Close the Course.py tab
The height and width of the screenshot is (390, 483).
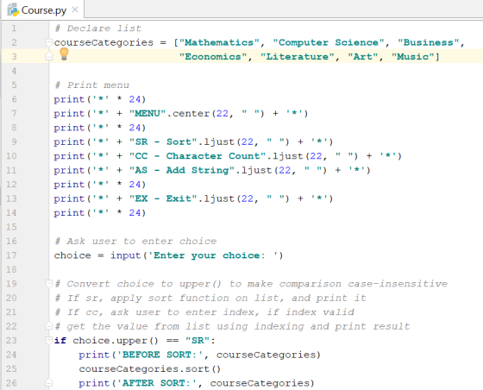point(75,9)
